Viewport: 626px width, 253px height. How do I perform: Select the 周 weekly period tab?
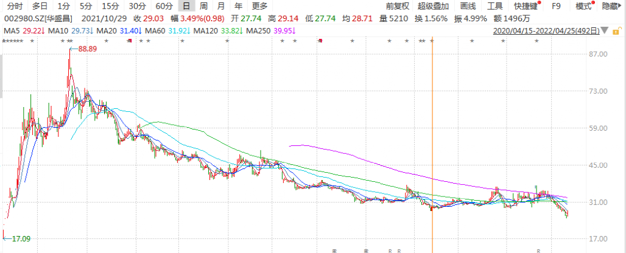click(203, 6)
